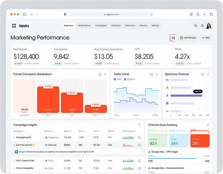The height and width of the screenshot is (174, 223).
Task: Open the Campaigns tab
Action: click(x=101, y=26)
